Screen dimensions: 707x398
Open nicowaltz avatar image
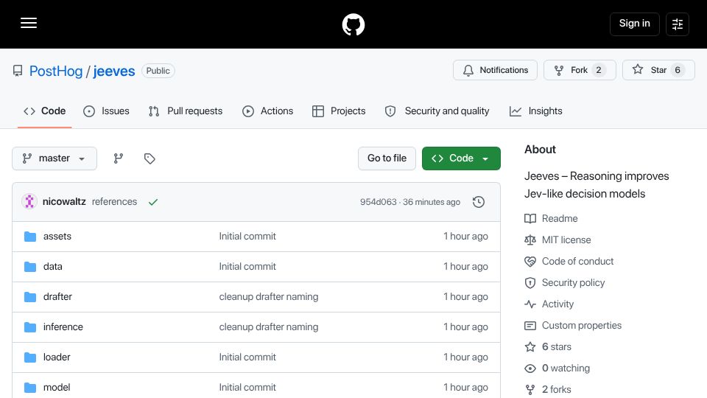click(x=29, y=202)
